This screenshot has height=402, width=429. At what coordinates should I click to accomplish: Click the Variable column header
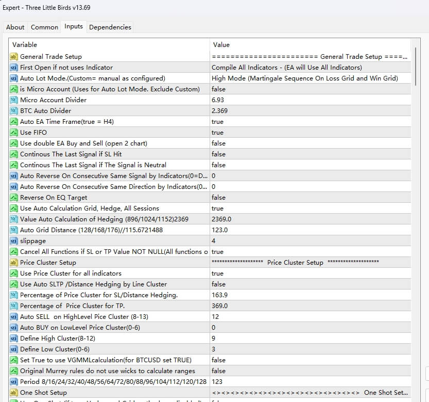(x=109, y=45)
